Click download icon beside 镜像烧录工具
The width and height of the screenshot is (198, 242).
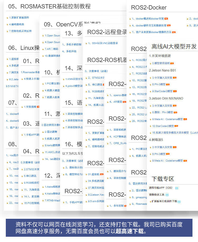click(x=167, y=195)
